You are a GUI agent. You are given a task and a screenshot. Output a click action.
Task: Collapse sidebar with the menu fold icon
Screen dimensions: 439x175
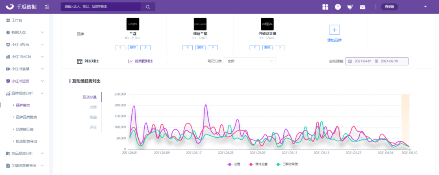pos(47,7)
